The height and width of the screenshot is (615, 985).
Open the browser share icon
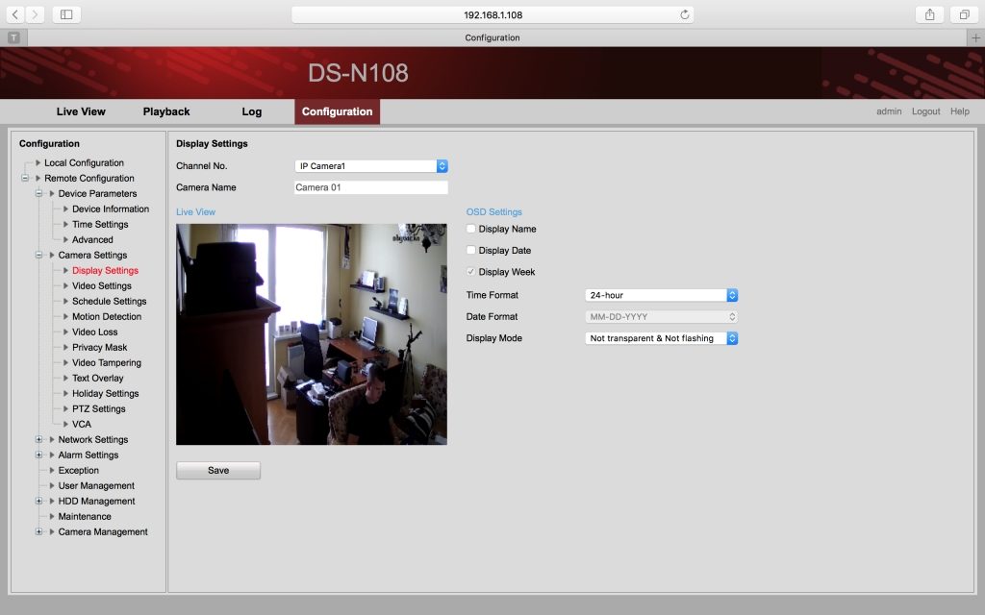(930, 14)
